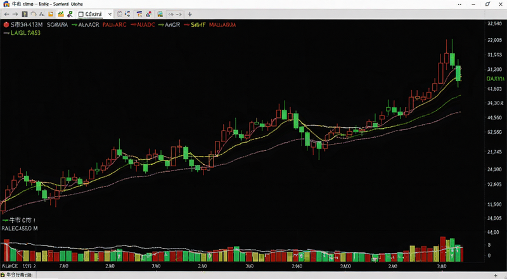Click the green current-price tag on price axis

(x=495, y=79)
